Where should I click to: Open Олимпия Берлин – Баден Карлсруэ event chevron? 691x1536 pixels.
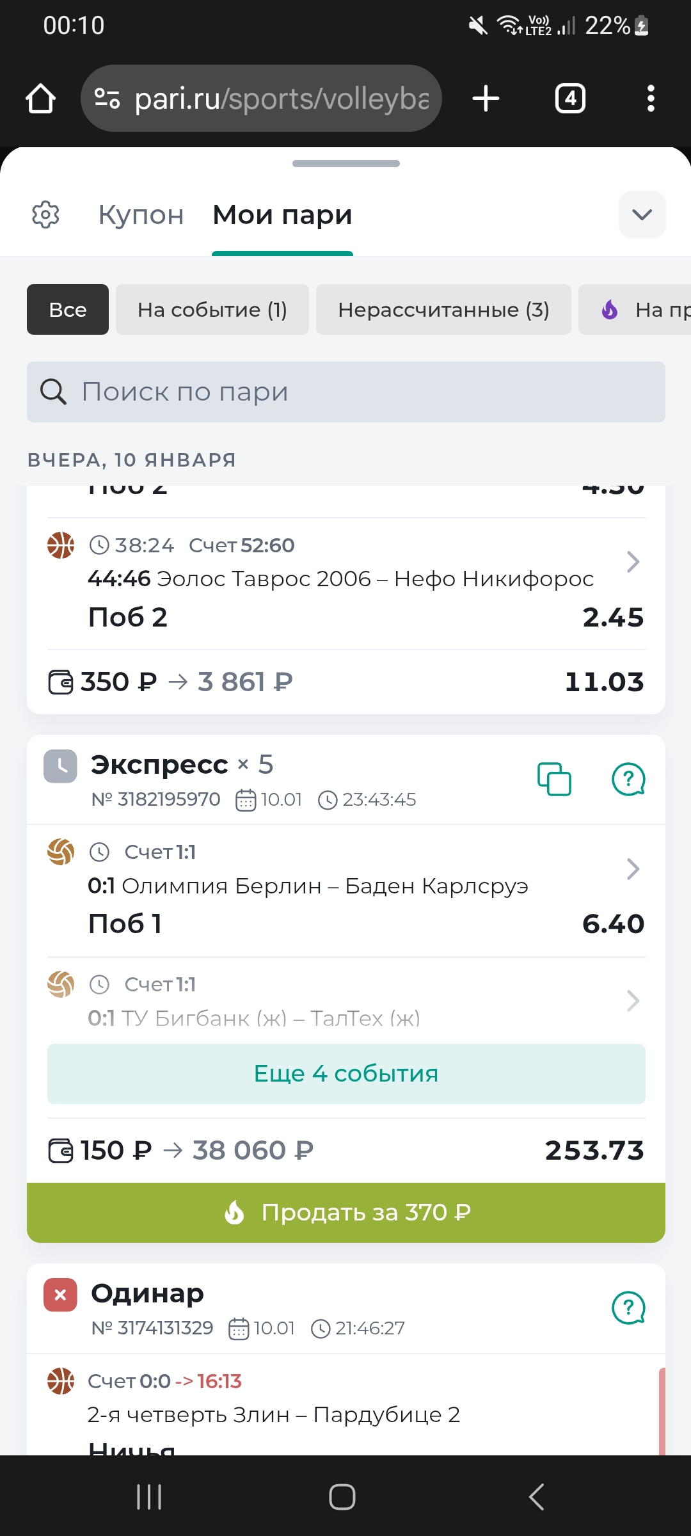(x=633, y=869)
